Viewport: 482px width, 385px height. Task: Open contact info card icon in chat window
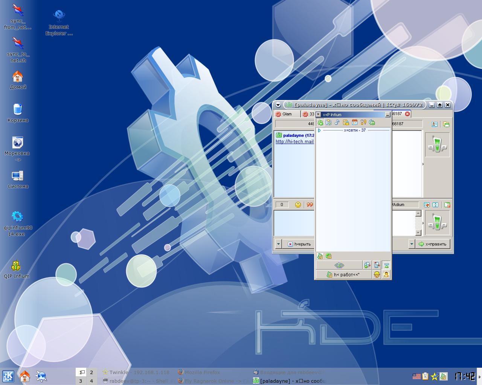coord(434,124)
